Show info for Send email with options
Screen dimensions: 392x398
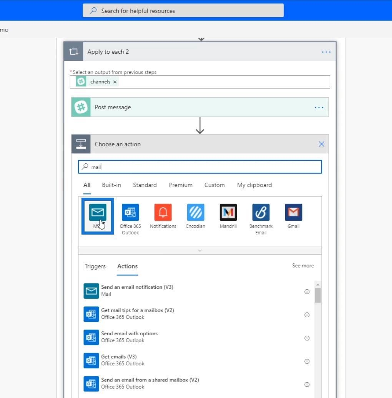(x=307, y=338)
